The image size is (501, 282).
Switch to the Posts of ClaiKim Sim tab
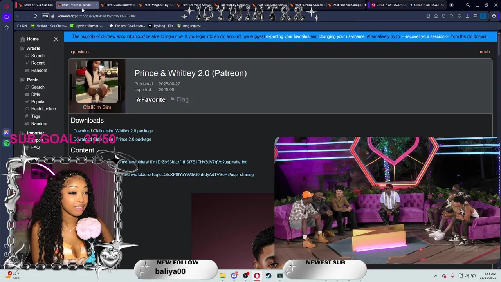[36, 5]
